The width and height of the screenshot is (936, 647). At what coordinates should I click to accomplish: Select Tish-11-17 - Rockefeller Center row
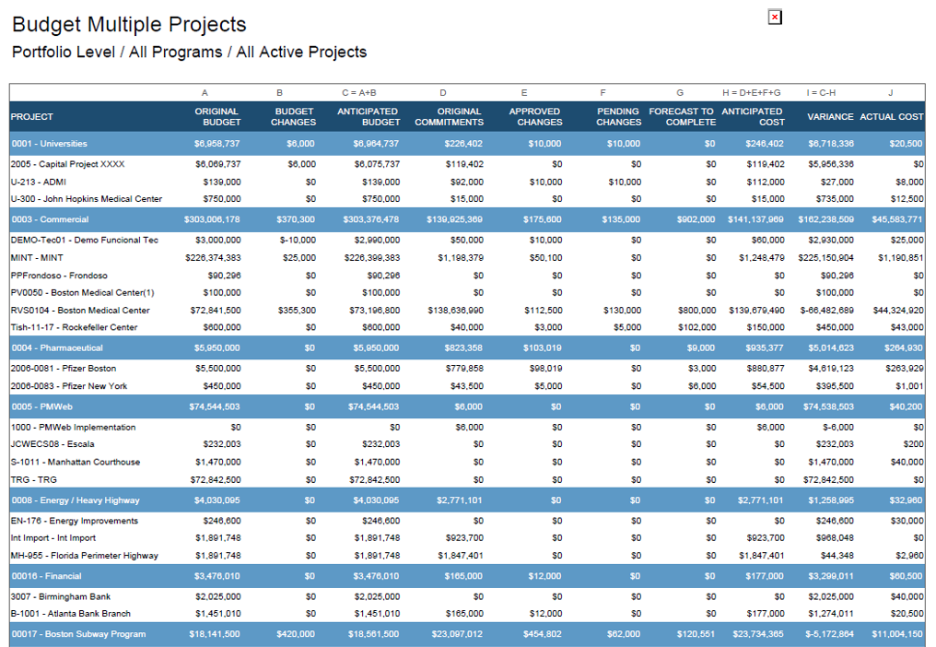pyautogui.click(x=467, y=327)
